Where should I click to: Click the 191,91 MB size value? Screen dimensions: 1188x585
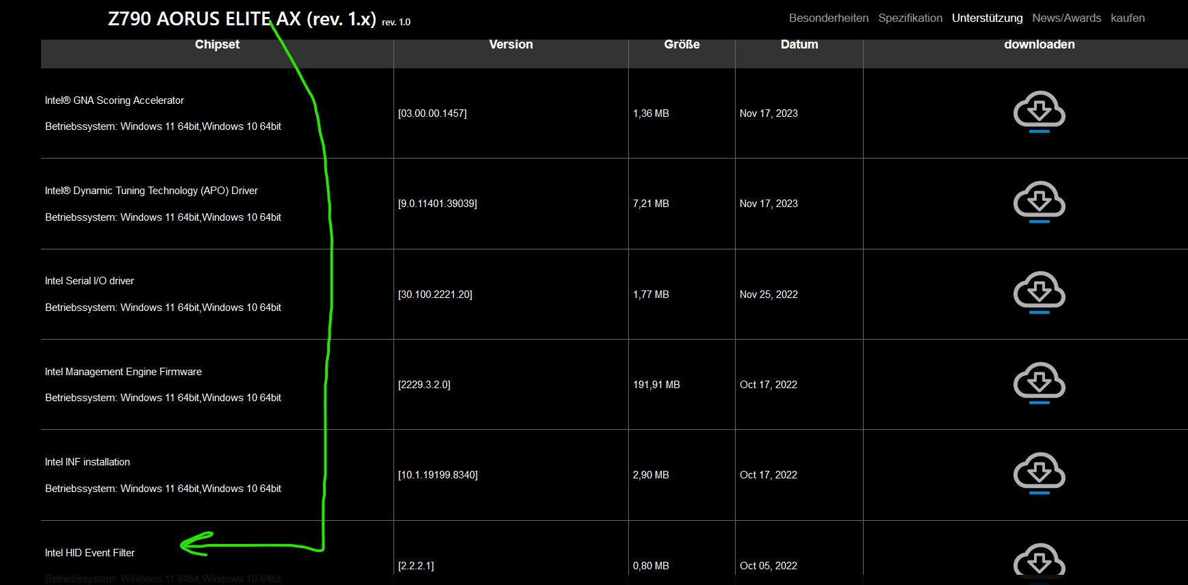pyautogui.click(x=656, y=385)
